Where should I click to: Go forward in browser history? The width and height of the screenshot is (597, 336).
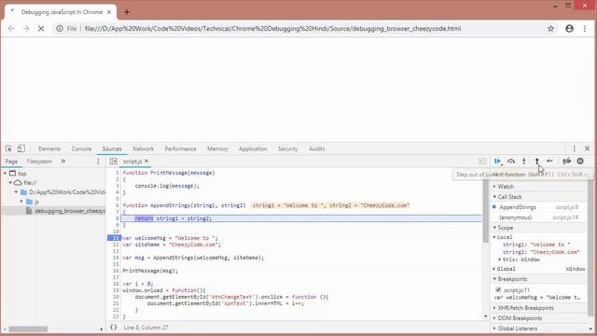(26, 29)
